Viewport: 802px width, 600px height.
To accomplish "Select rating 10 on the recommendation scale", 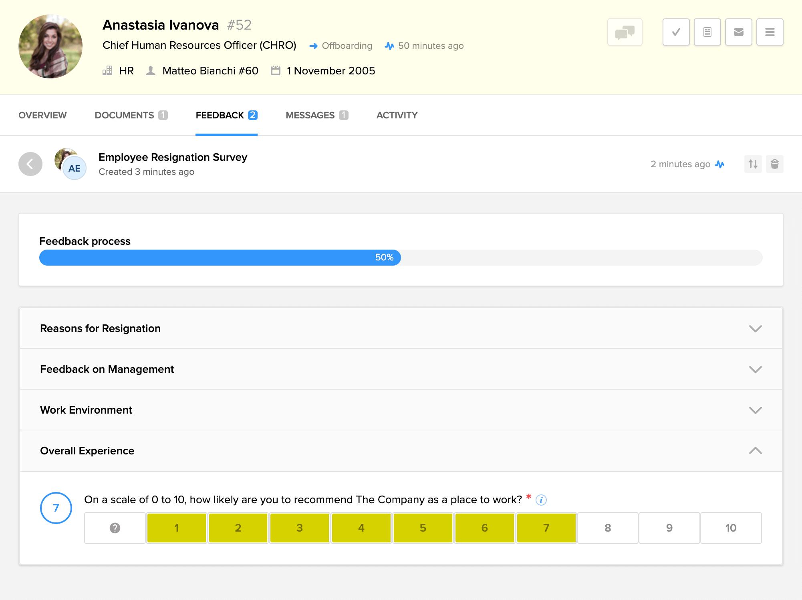I will (x=731, y=528).
